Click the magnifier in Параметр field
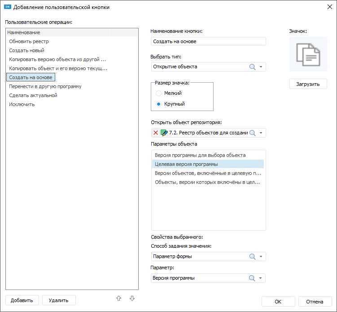Viewport: 337px width, 312px height. click(252, 278)
